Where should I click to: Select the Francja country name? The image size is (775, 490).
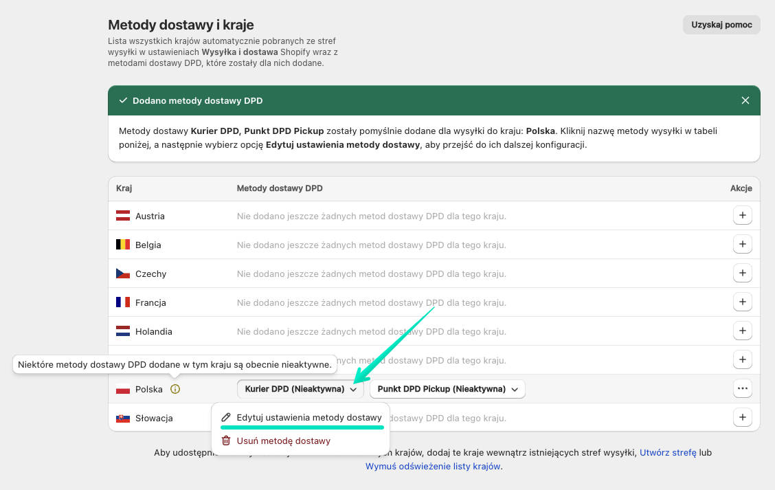click(150, 302)
